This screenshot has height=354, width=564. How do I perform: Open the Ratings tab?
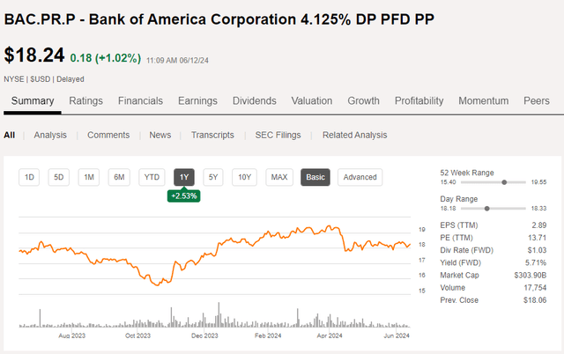click(86, 101)
